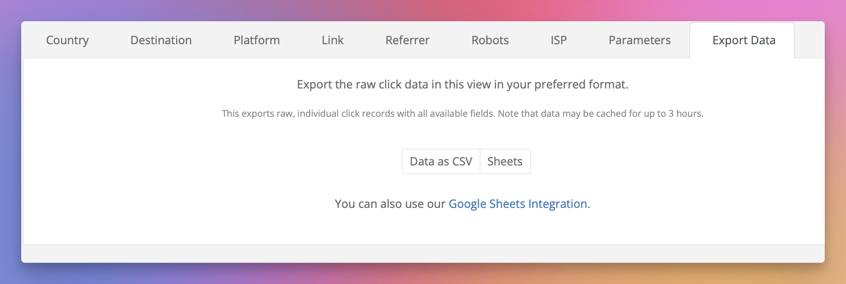Check click stats by Country
Image resolution: width=846 pixels, height=284 pixels.
click(67, 40)
